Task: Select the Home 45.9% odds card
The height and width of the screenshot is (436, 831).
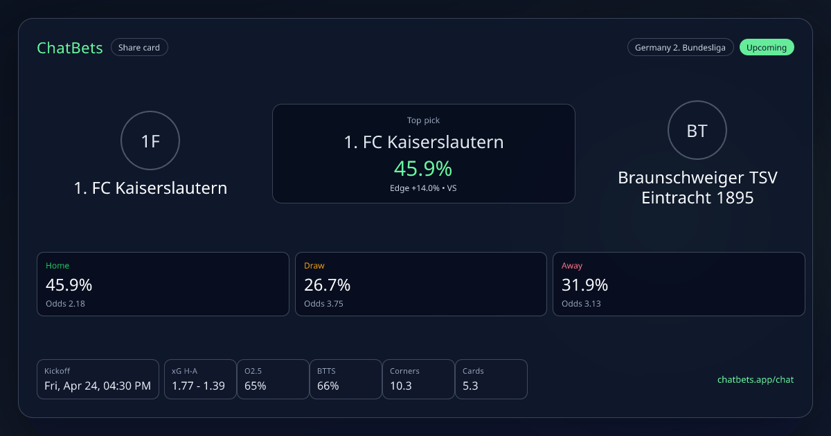Action: [163, 284]
